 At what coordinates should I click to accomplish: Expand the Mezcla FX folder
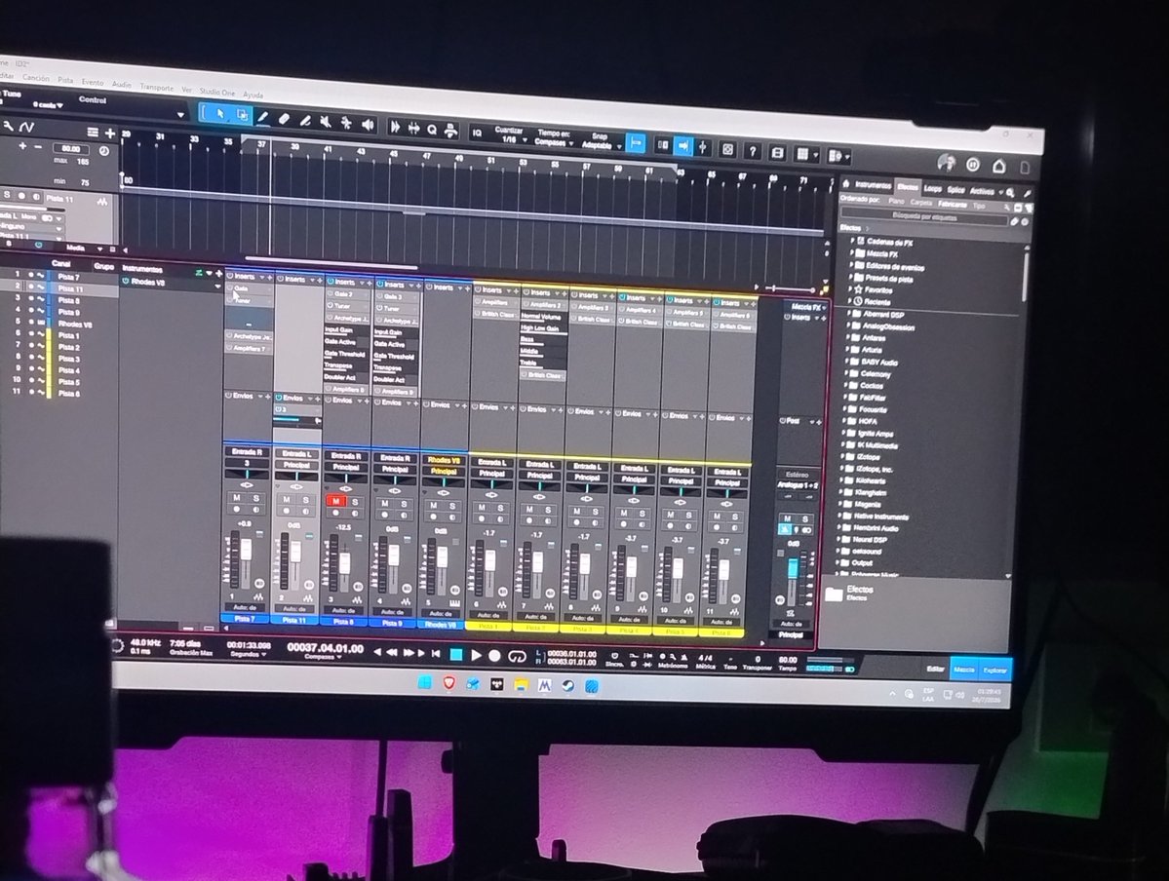(852, 252)
